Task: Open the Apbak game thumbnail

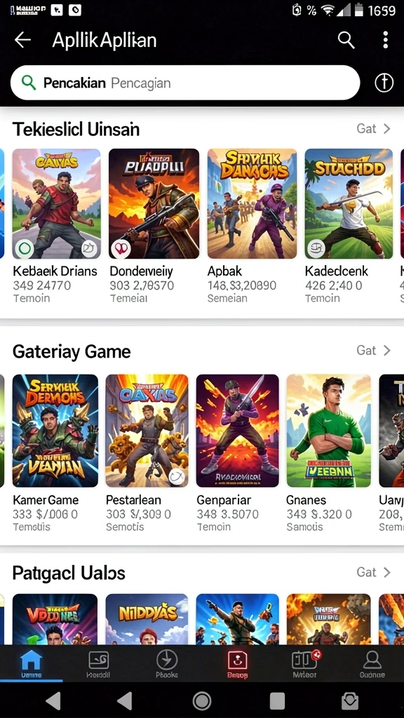Action: 252,204
